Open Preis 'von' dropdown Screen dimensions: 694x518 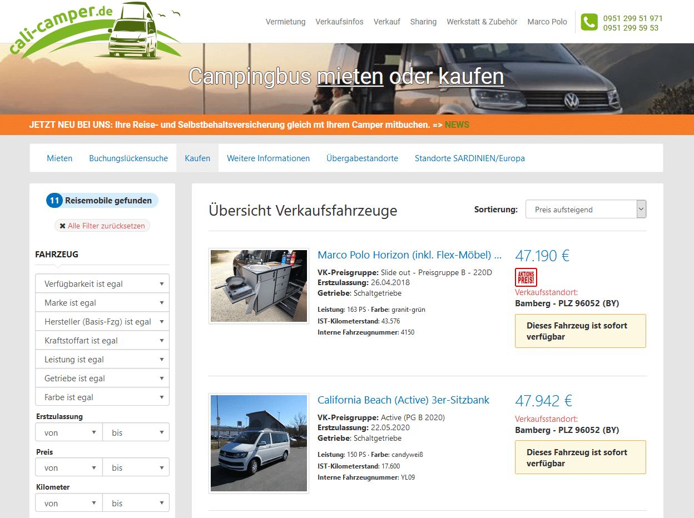(69, 467)
